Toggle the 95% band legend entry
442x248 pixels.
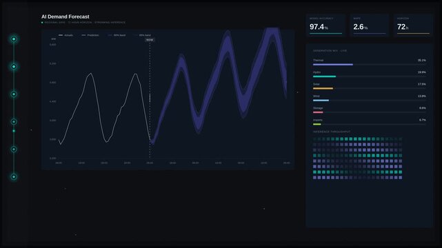click(x=142, y=35)
